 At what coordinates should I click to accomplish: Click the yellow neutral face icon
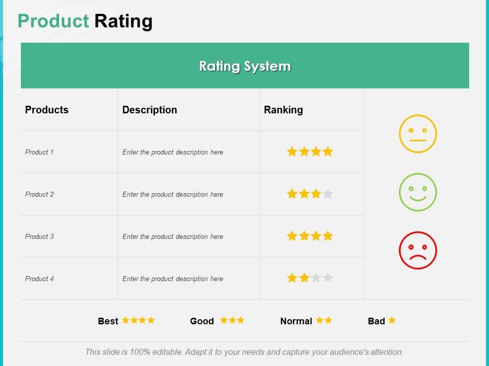point(418,134)
